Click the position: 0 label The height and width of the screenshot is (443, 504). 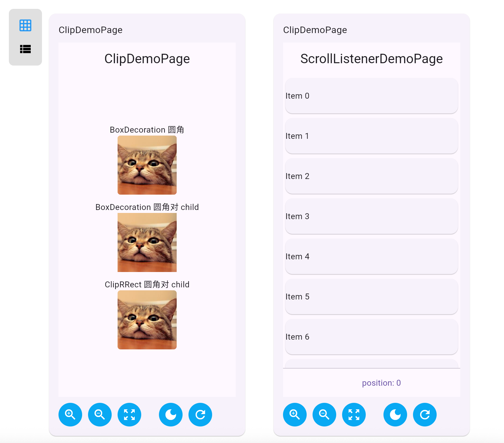pos(381,383)
